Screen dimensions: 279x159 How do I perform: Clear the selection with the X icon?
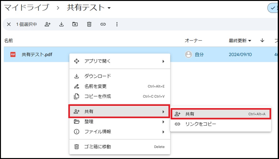click(9, 24)
